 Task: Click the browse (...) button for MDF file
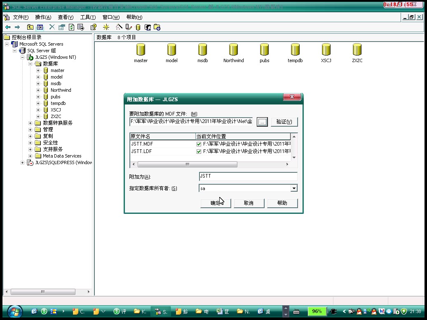(262, 122)
